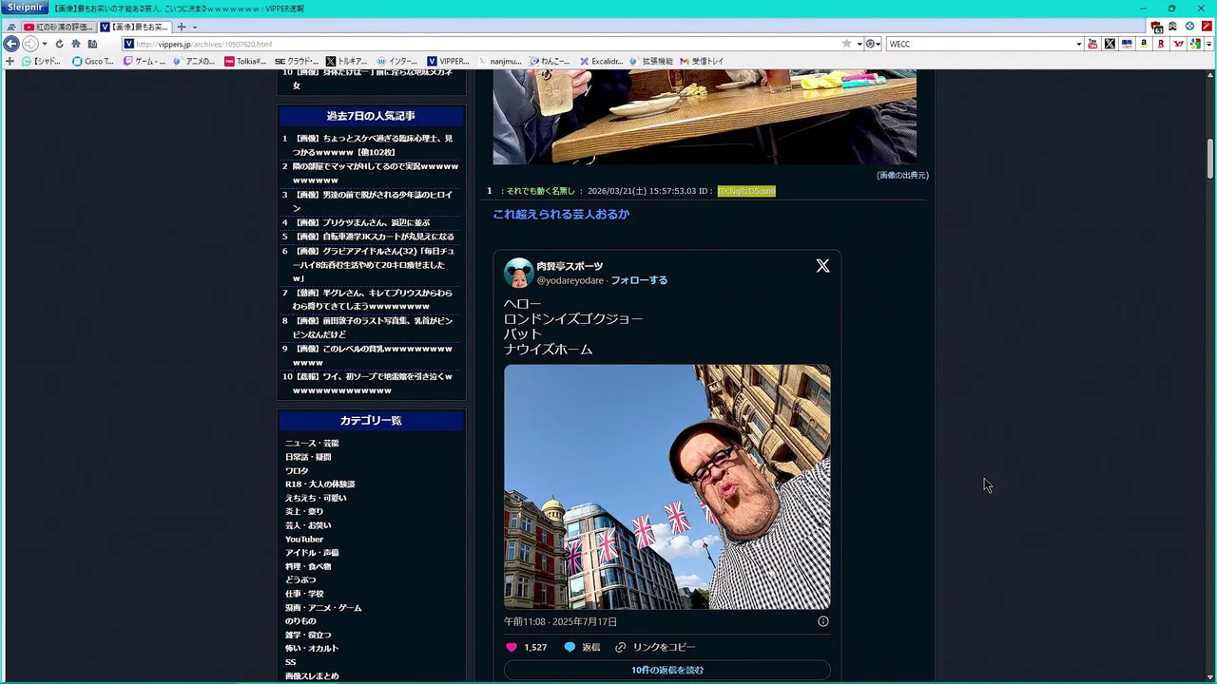Reload the current page
Image resolution: width=1217 pixels, height=684 pixels.
click(59, 44)
